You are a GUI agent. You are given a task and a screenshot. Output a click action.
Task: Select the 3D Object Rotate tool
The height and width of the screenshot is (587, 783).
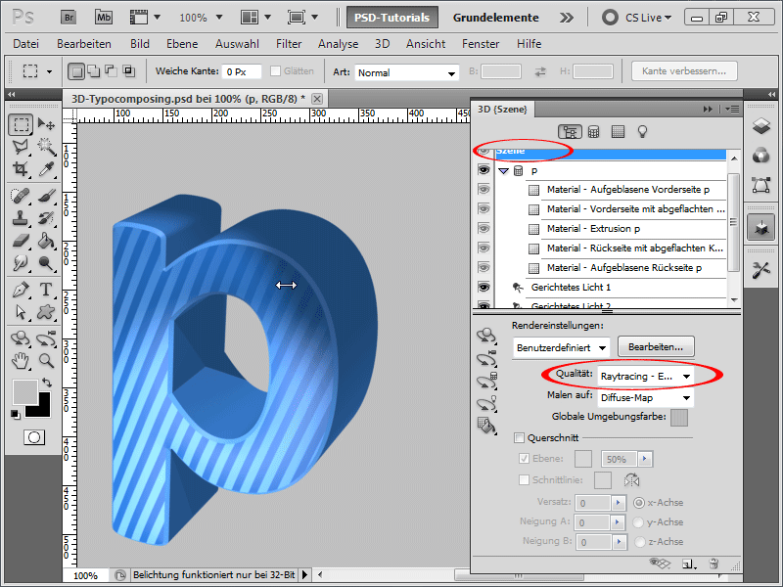pyautogui.click(x=21, y=339)
